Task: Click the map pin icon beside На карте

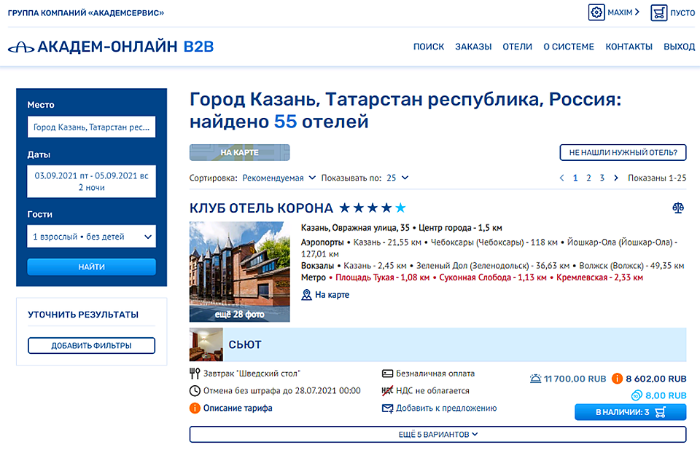Action: (306, 295)
